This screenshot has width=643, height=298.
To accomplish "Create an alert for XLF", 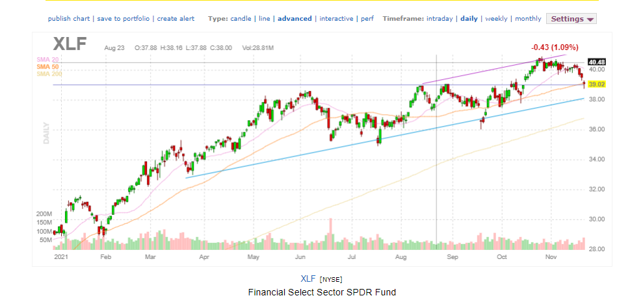I will pos(176,18).
